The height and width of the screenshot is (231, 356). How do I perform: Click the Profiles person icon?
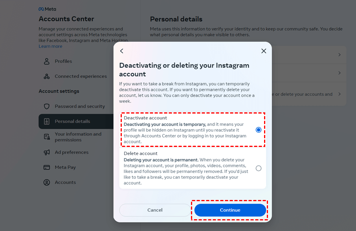[47, 61]
